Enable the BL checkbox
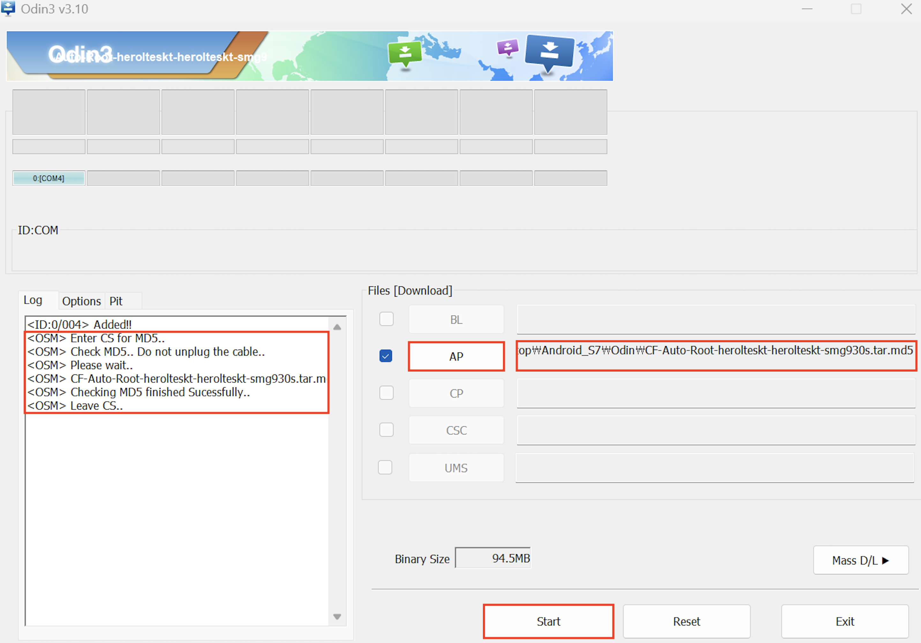 386,319
